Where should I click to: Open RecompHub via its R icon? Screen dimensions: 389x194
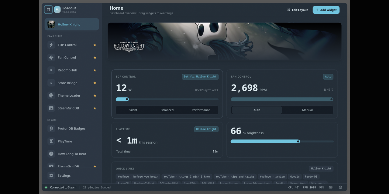pyautogui.click(x=51, y=70)
